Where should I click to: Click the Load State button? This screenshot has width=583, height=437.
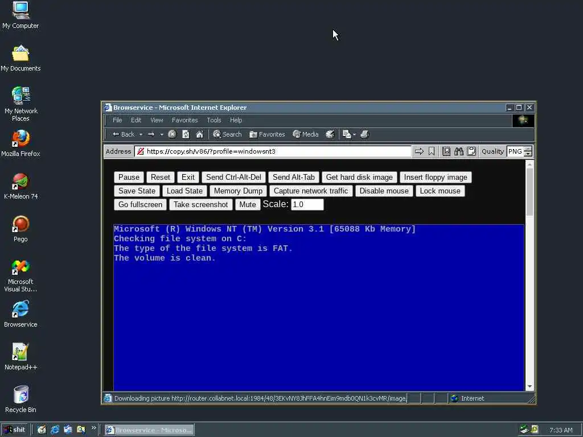click(x=184, y=191)
